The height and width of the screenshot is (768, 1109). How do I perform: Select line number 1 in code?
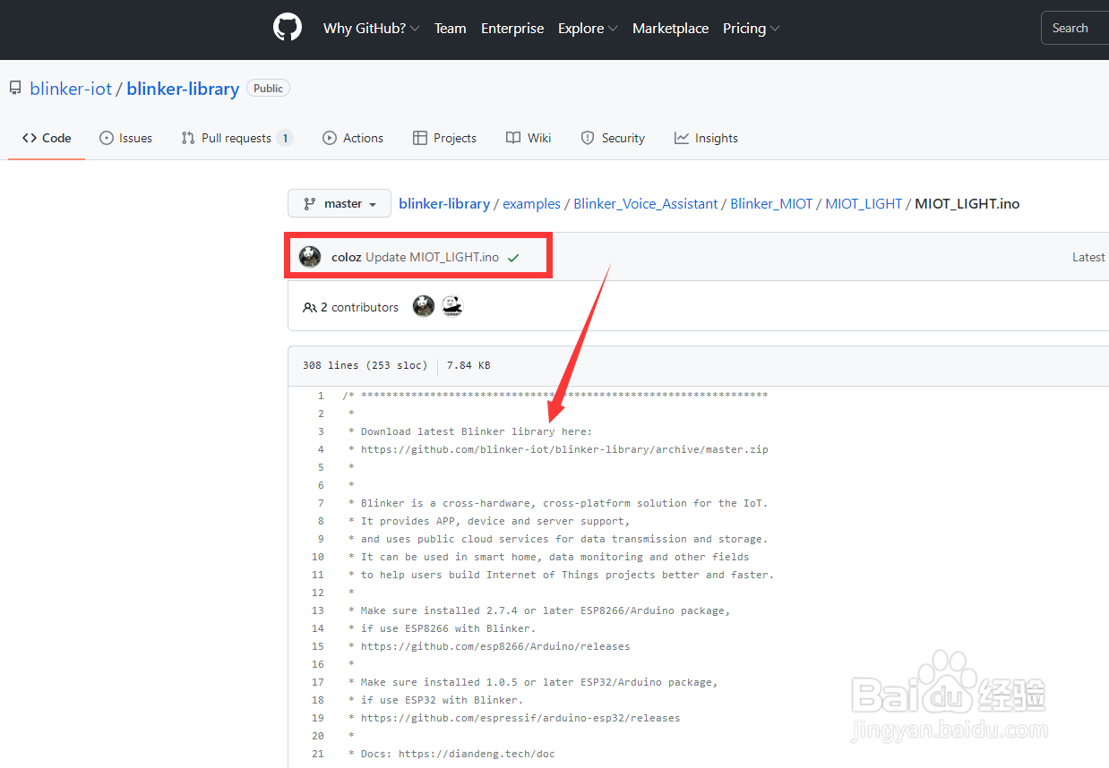click(x=321, y=396)
